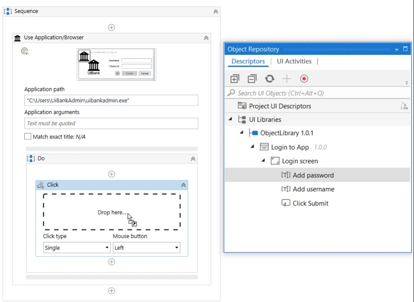414x302 pixels.
Task: Click the Object Repository title bar text
Action: [x=253, y=49]
